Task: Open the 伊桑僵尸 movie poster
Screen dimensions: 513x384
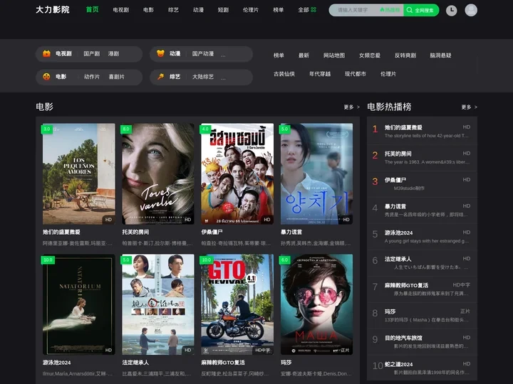Action: pyautogui.click(x=237, y=174)
